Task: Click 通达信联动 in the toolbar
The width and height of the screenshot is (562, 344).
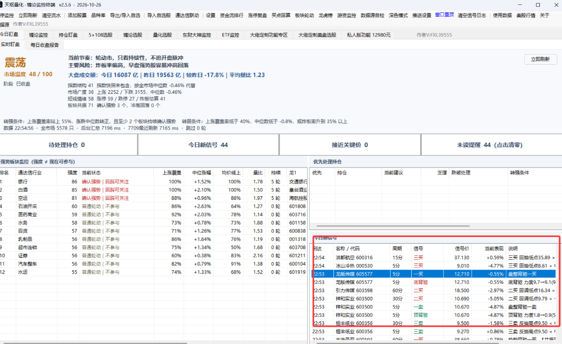Action: 187,15
